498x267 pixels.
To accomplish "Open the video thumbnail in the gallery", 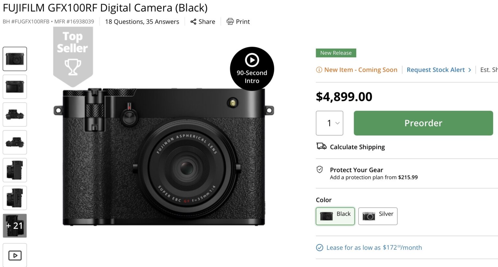I will point(15,255).
